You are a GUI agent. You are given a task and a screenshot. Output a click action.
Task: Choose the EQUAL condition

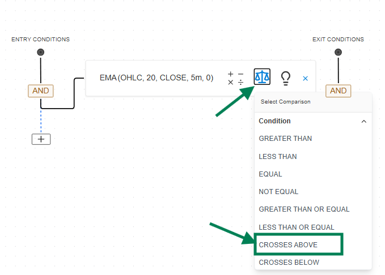[x=270, y=174]
